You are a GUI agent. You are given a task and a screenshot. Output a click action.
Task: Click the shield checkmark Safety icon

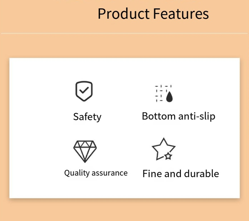point(84,91)
